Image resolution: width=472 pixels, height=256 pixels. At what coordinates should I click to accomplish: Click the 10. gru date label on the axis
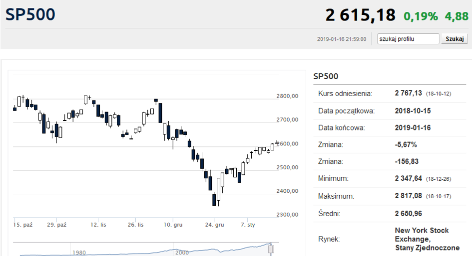coord(173,225)
